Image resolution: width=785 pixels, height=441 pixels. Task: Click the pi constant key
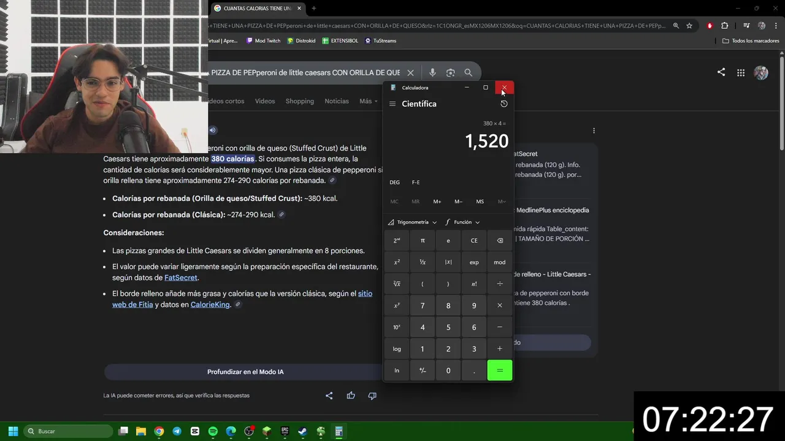(x=423, y=241)
